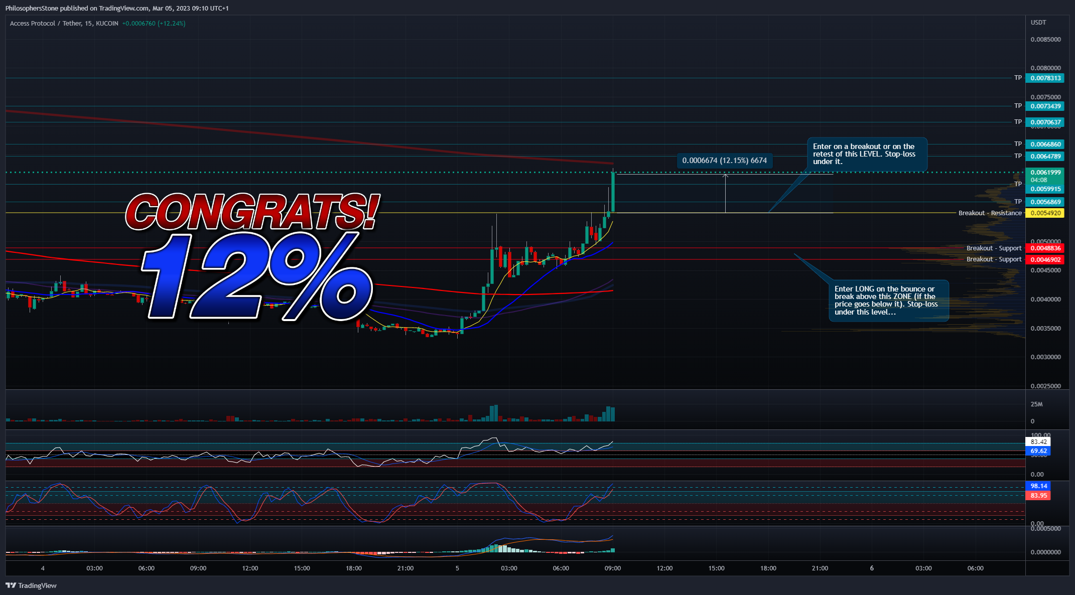Click the 0.0073439 TP price label
This screenshot has height=595, width=1075.
[1045, 106]
